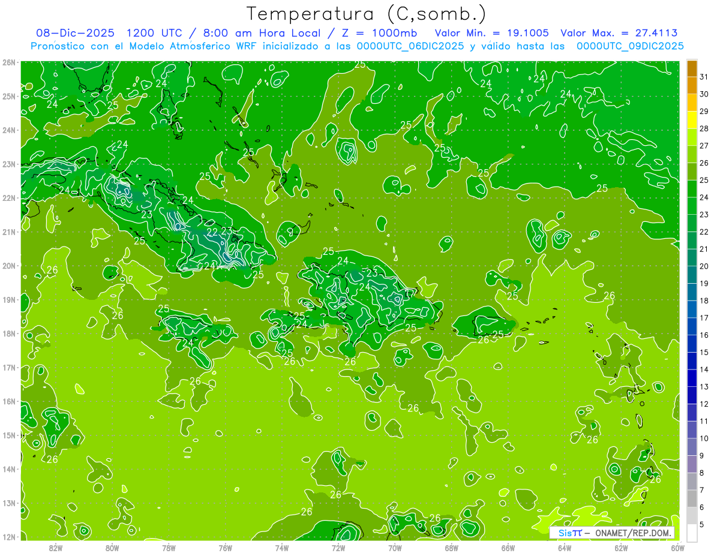Click contour label '22' over eastern Cuba

pos(212,232)
